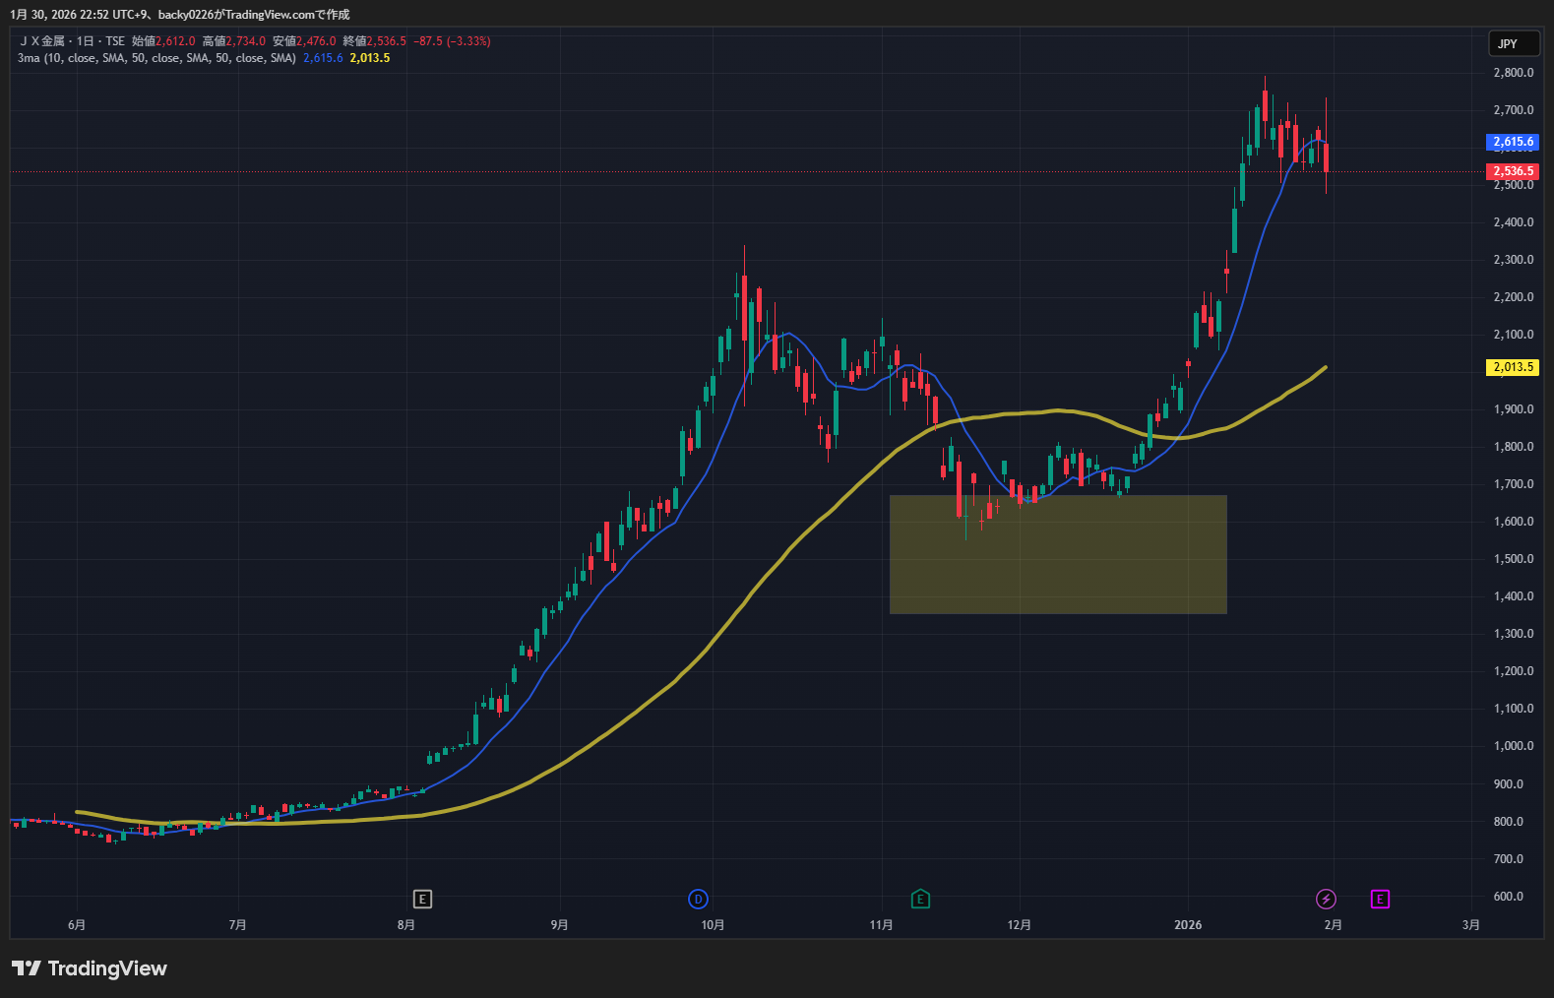The width and height of the screenshot is (1554, 998).
Task: Open the purple lightning event marker
Action: [x=1326, y=899]
